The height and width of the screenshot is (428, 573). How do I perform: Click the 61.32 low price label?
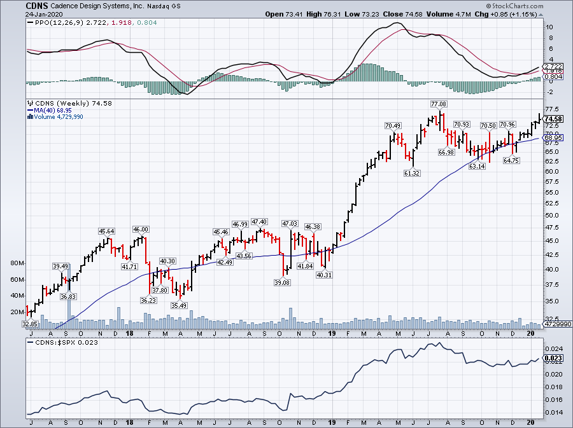[x=412, y=173]
